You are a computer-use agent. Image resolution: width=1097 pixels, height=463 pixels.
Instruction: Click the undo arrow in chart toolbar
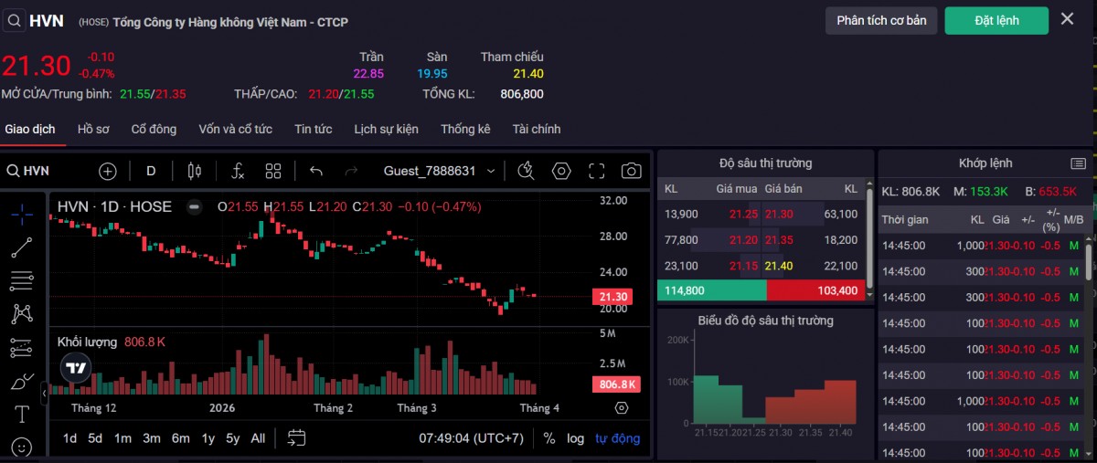[x=316, y=171]
